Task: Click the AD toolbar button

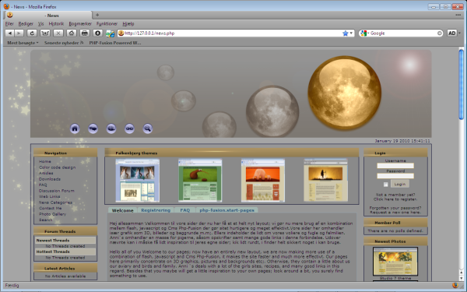Action: coord(451,33)
